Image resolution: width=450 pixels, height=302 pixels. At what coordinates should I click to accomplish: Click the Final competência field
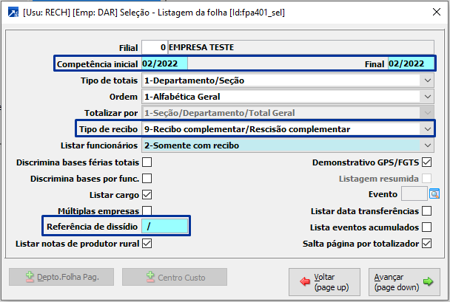click(x=411, y=64)
